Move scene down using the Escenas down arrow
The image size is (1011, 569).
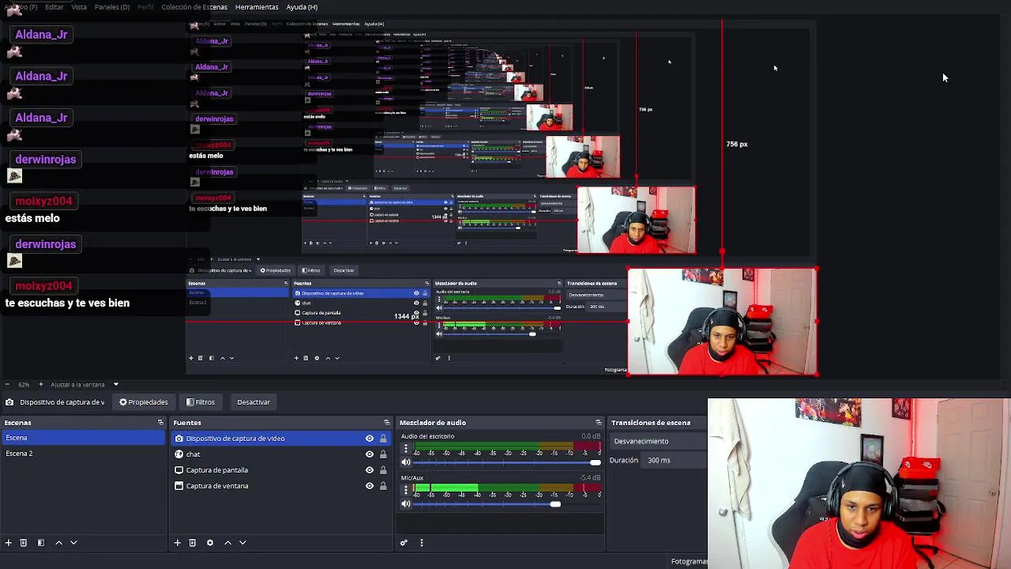73,543
